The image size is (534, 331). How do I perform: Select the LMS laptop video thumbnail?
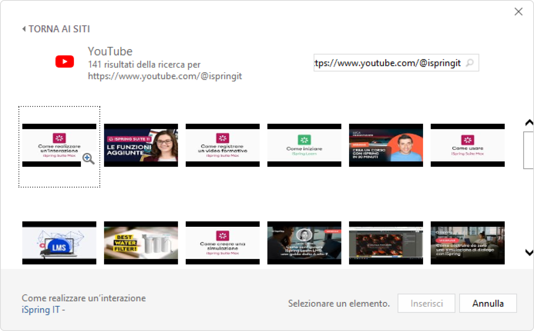[x=59, y=243]
